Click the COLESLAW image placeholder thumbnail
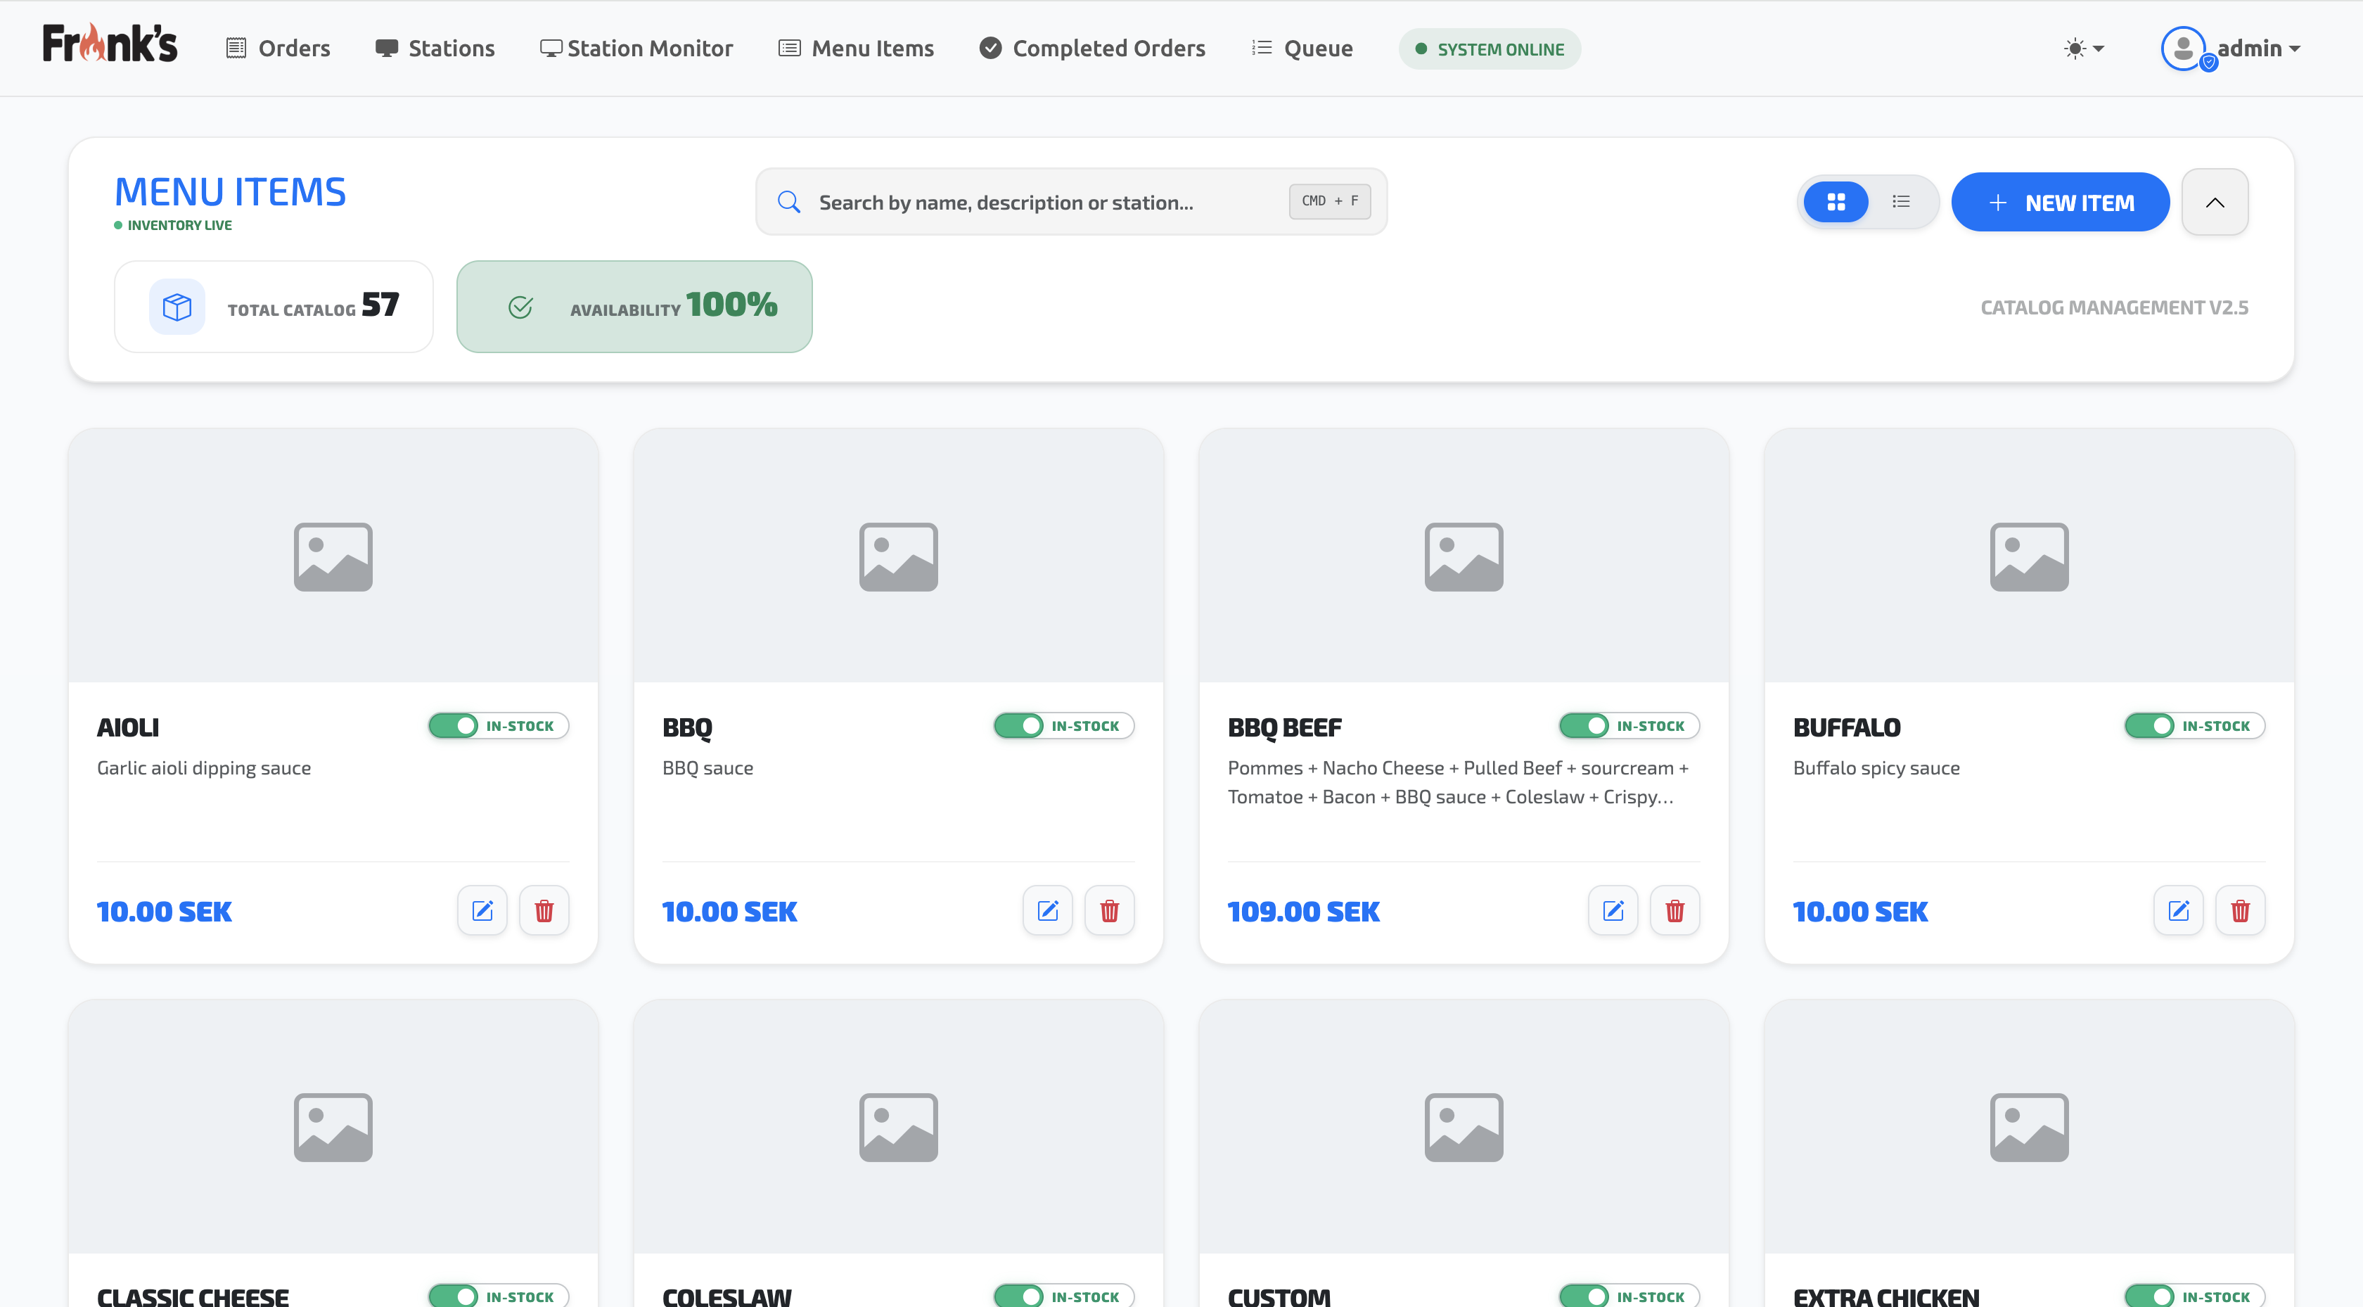Viewport: 2363px width, 1307px height. pyautogui.click(x=898, y=1126)
